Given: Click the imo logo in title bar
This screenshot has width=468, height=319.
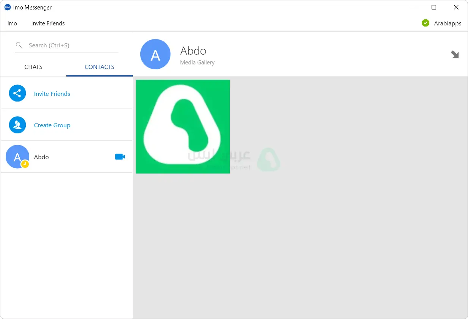Looking at the screenshot, I should [8, 8].
